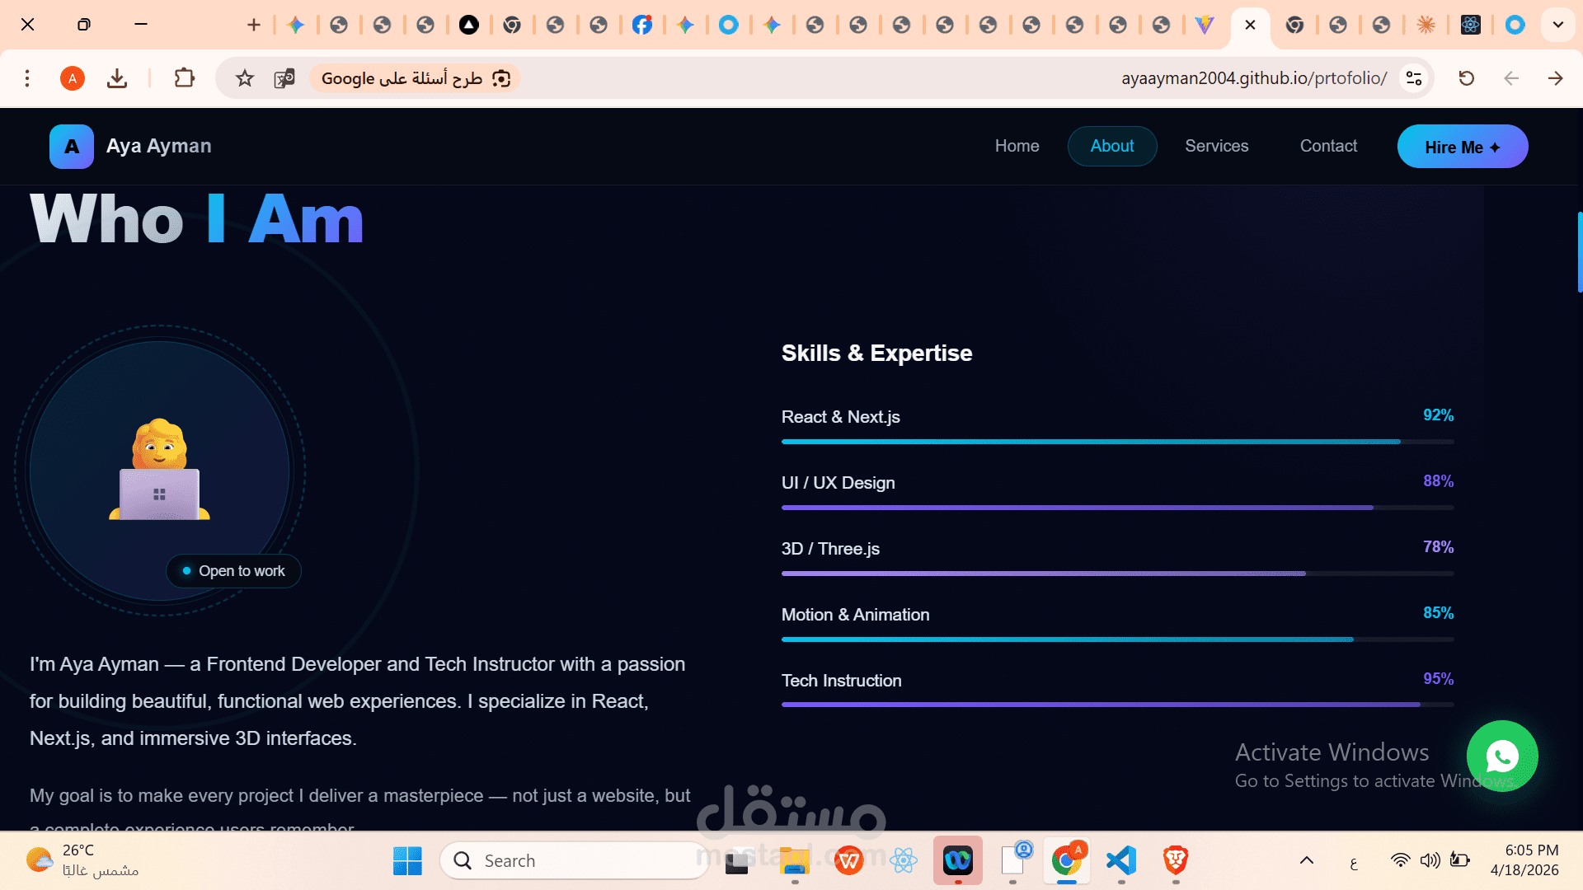Click the Hire Me button
This screenshot has height=890, width=1583.
pos(1462,147)
